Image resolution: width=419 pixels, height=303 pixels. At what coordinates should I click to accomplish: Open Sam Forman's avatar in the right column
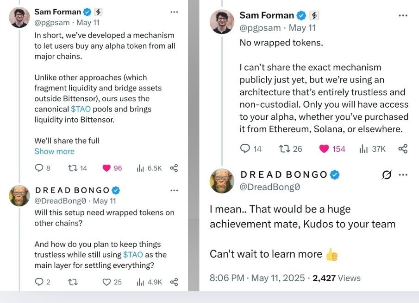(222, 22)
